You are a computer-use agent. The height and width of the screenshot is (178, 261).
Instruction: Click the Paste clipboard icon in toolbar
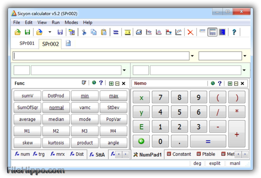click(x=104, y=32)
